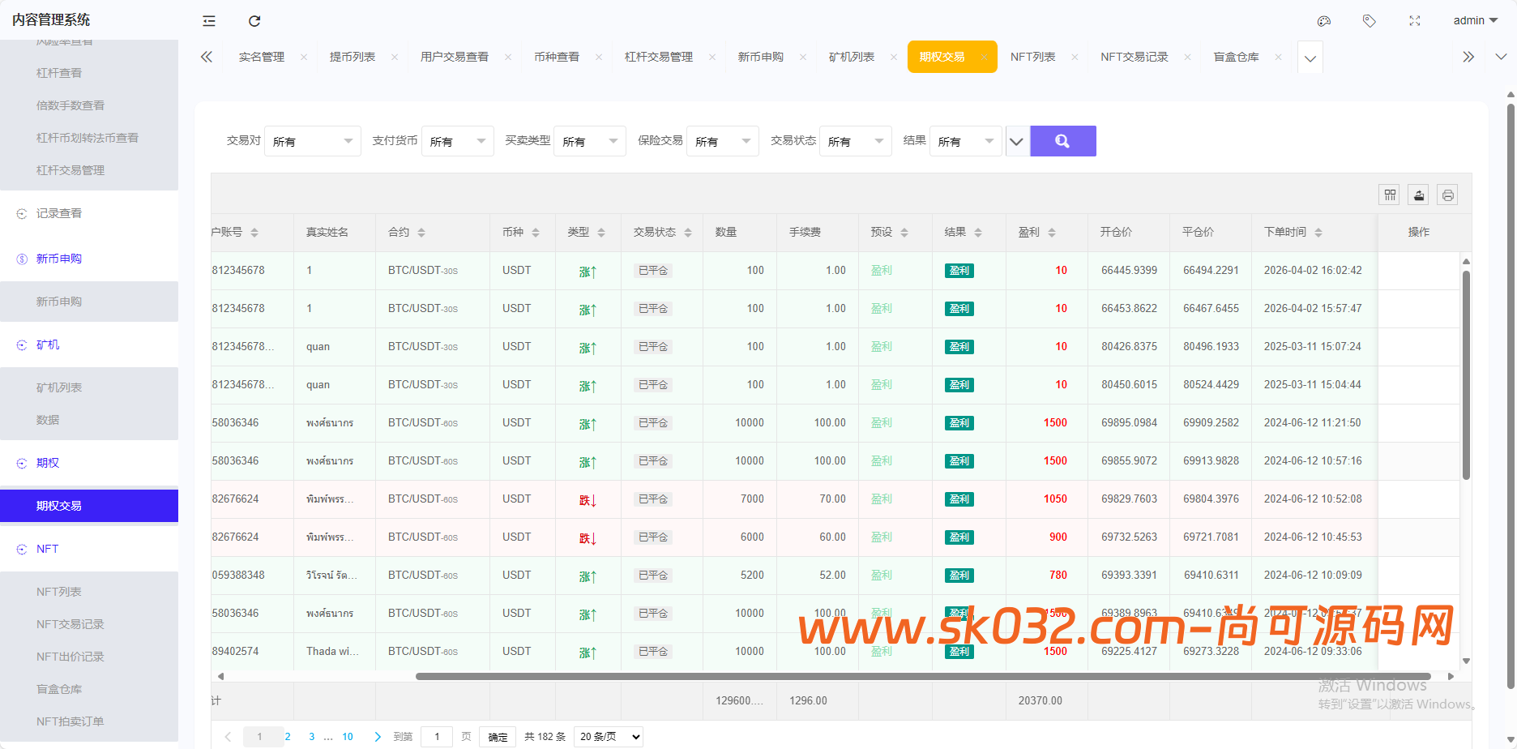This screenshot has height=749, width=1517.
Task: Click the page number input field
Action: tap(436, 736)
